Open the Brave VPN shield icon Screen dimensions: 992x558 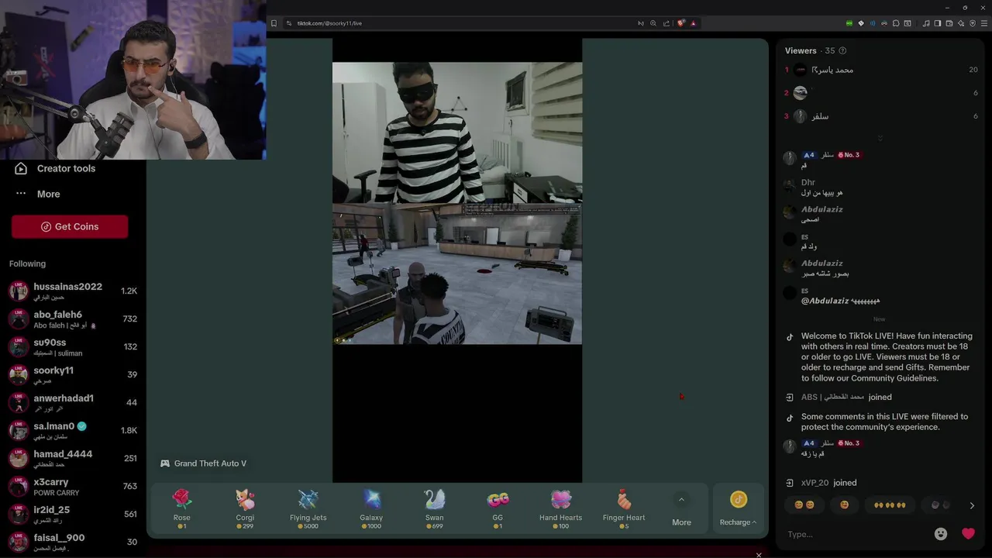973,23
